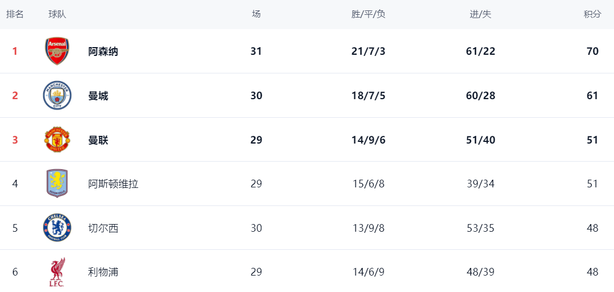Open the 利物浦 team page

(103, 272)
